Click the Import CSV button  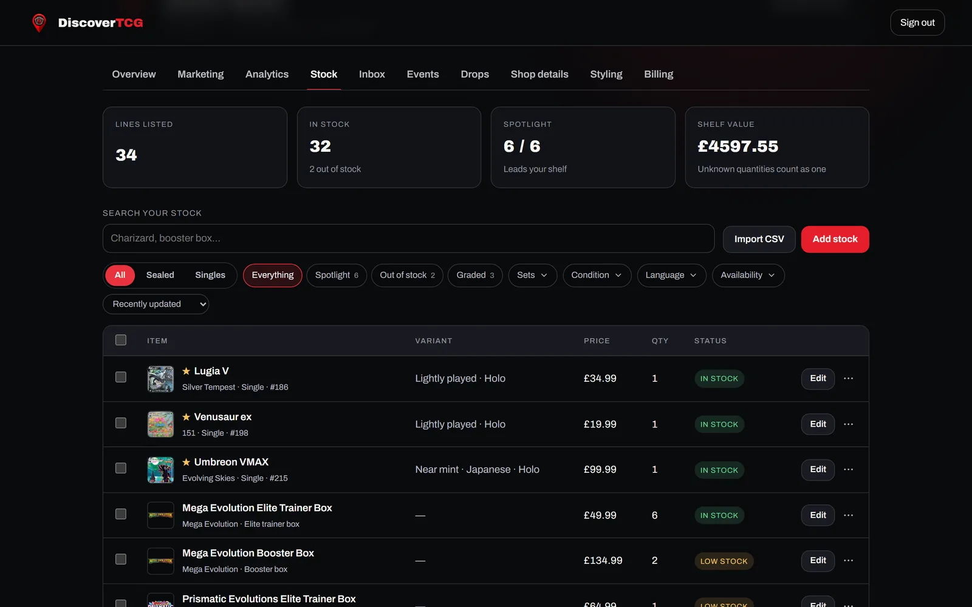[759, 239]
